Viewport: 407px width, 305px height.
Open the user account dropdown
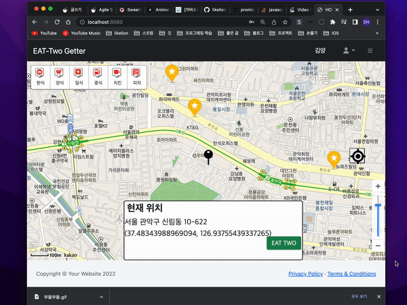point(349,51)
